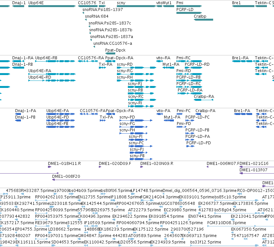The image size is (274, 247).
Task: Click the PGRP-LD gene label
Action: point(185,9)
